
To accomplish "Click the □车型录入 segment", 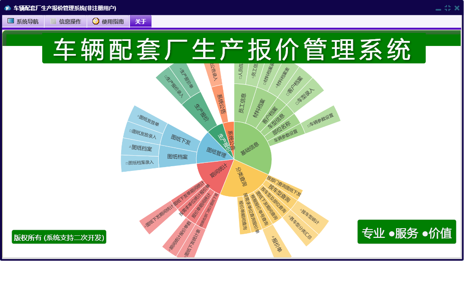I will [x=305, y=96].
